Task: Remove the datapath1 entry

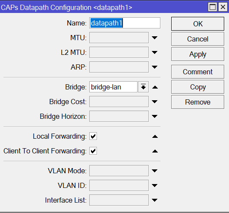Action: [198, 102]
